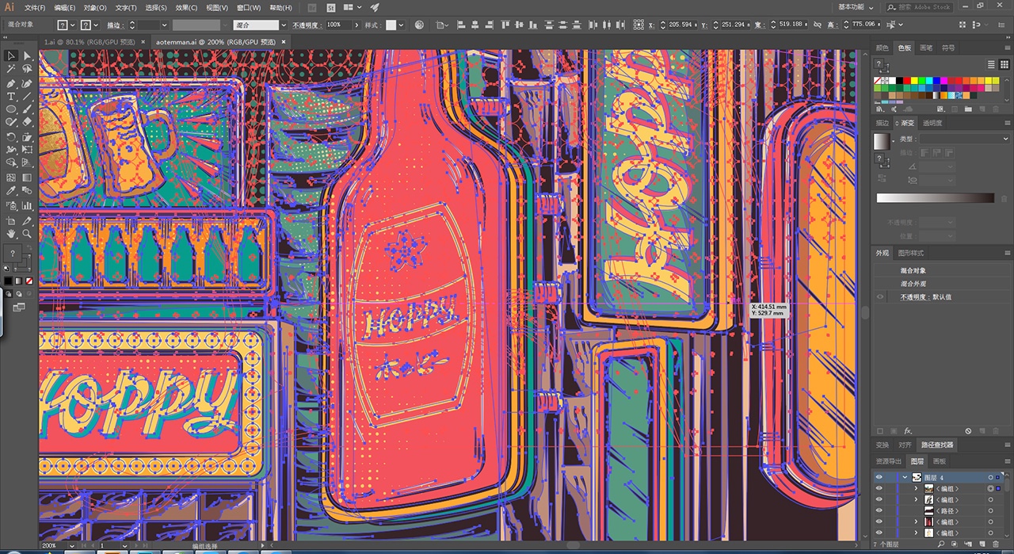
Task: Toggle visibility of second 编组 sublayer
Action: pos(879,500)
